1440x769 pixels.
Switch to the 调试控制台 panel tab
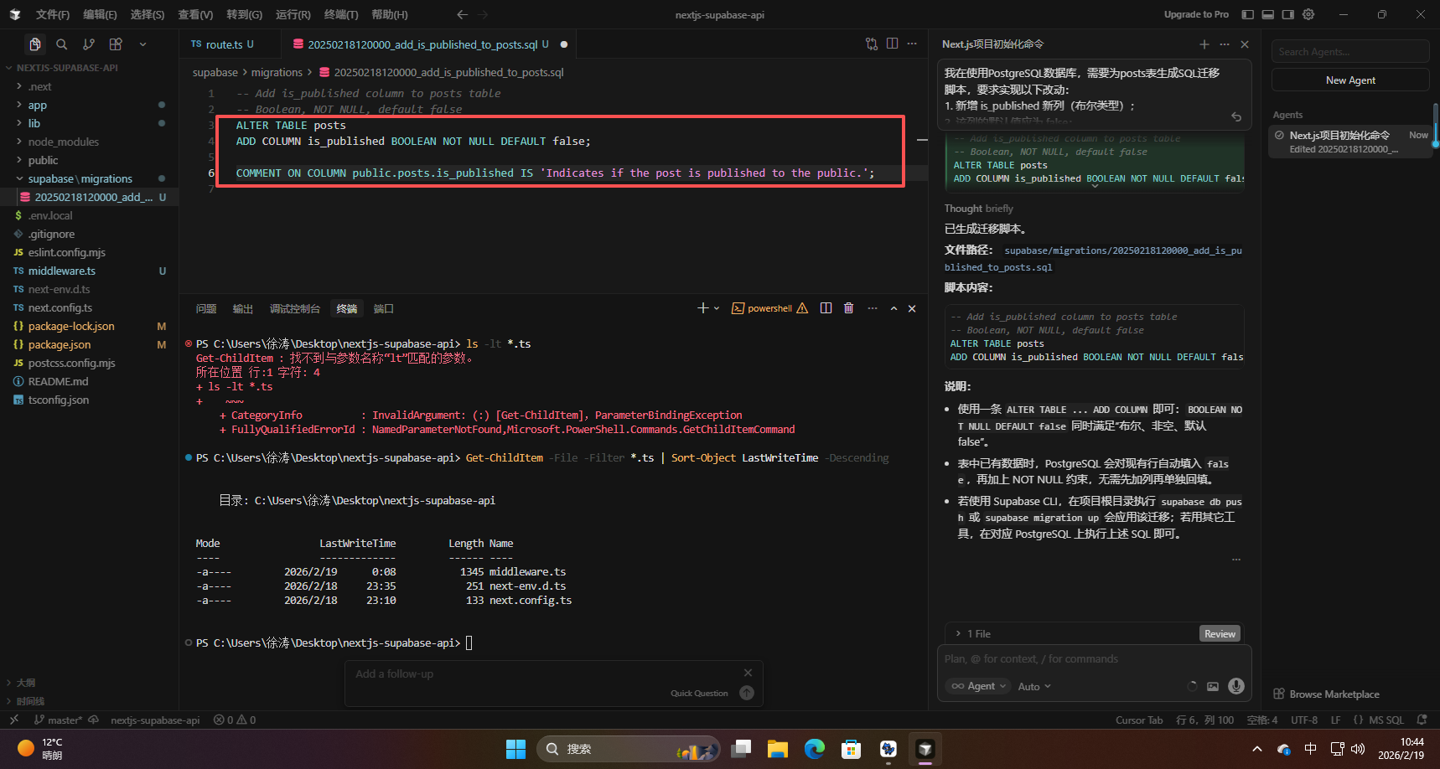295,308
